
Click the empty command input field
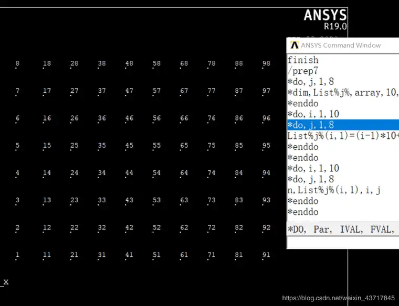[343, 242]
